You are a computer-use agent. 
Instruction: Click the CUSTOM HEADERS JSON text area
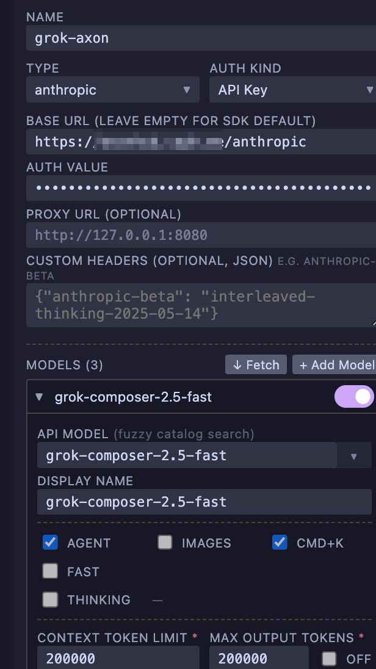tap(201, 305)
